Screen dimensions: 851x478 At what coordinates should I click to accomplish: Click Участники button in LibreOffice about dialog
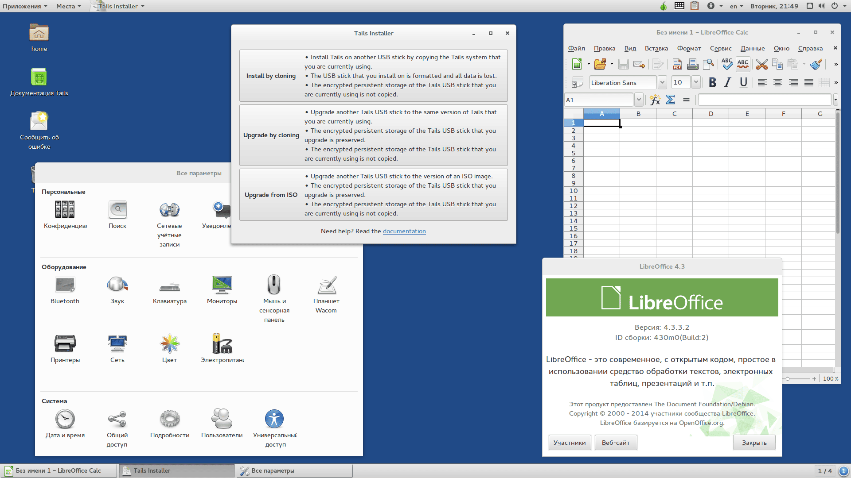click(570, 443)
